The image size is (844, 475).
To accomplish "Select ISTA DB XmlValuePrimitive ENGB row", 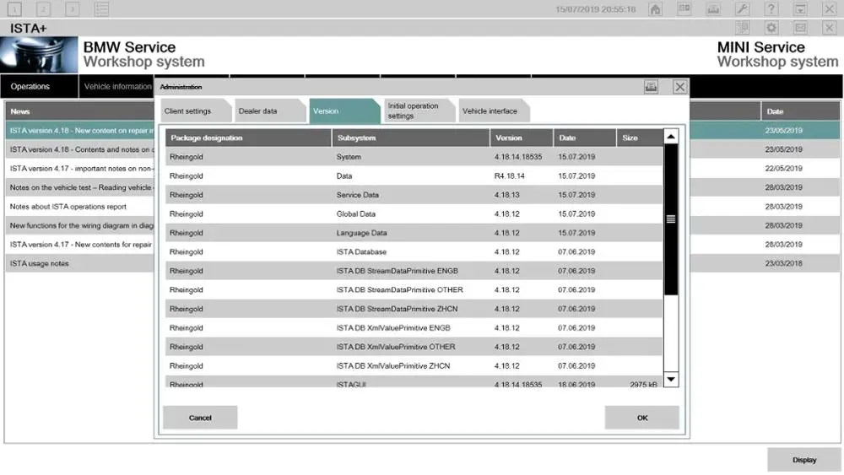I will pyautogui.click(x=414, y=328).
